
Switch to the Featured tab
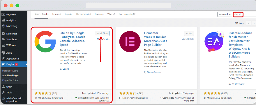57,14
